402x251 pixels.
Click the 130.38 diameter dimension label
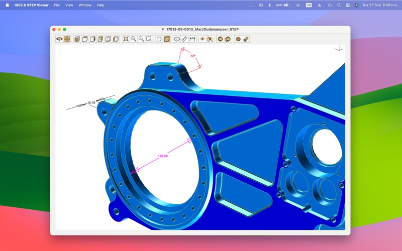163,156
